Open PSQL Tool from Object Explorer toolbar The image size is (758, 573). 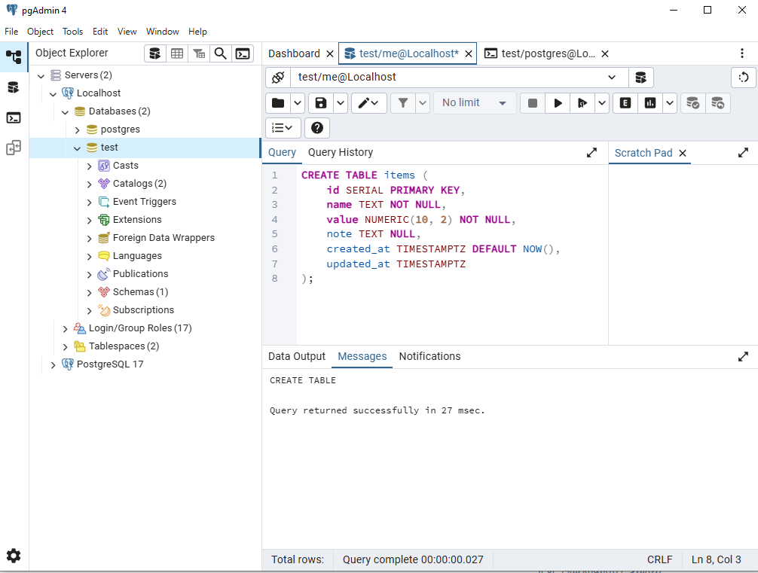(243, 53)
